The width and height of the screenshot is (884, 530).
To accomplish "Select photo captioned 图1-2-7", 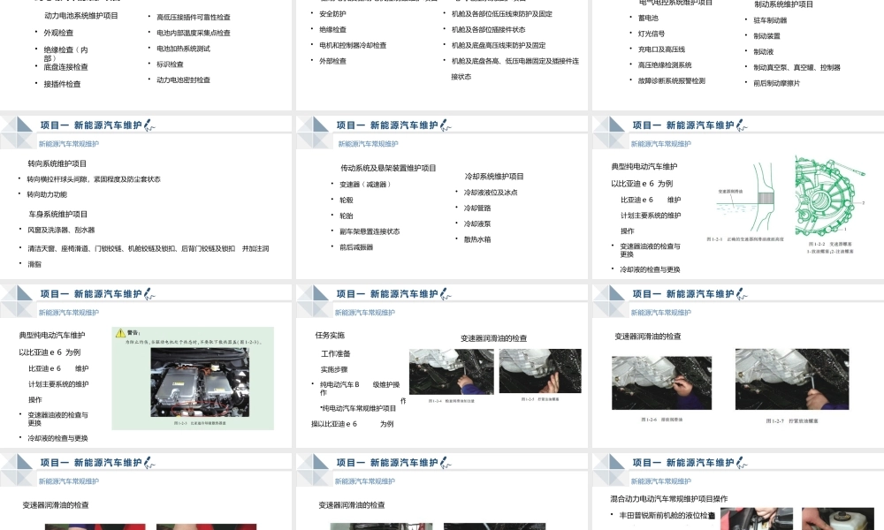I will [x=791, y=379].
